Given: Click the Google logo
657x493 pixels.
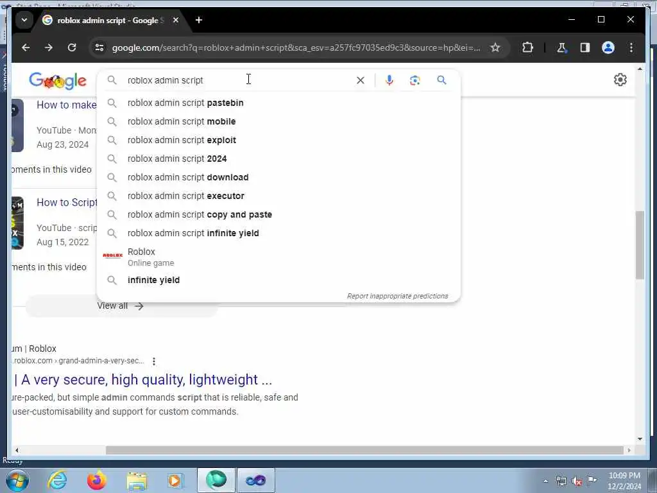Looking at the screenshot, I should click(x=58, y=80).
